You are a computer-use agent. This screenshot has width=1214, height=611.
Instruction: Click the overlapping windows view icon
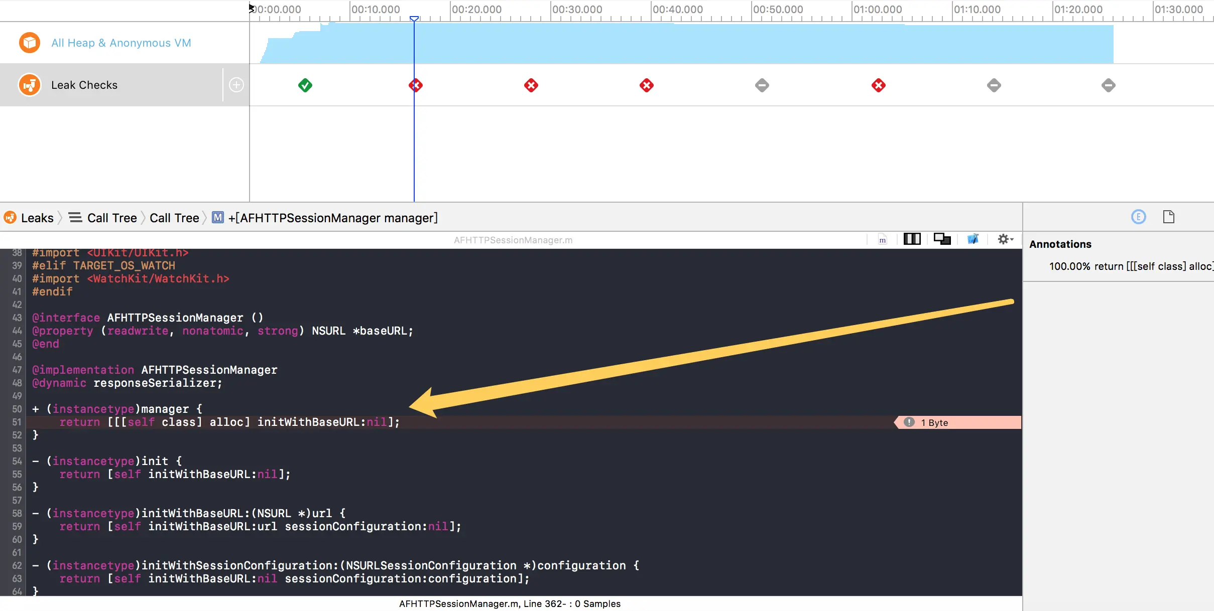click(942, 239)
